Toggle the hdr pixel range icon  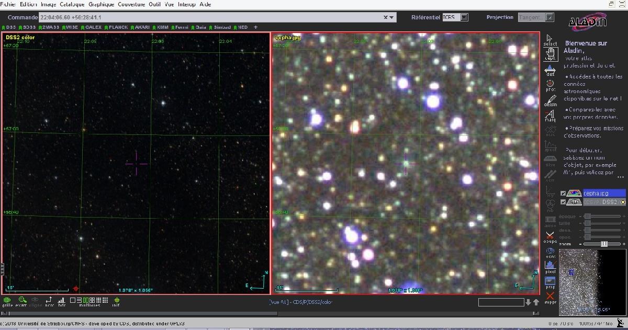click(x=62, y=302)
